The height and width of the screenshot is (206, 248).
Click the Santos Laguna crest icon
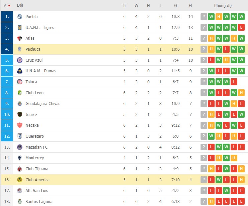19,202
